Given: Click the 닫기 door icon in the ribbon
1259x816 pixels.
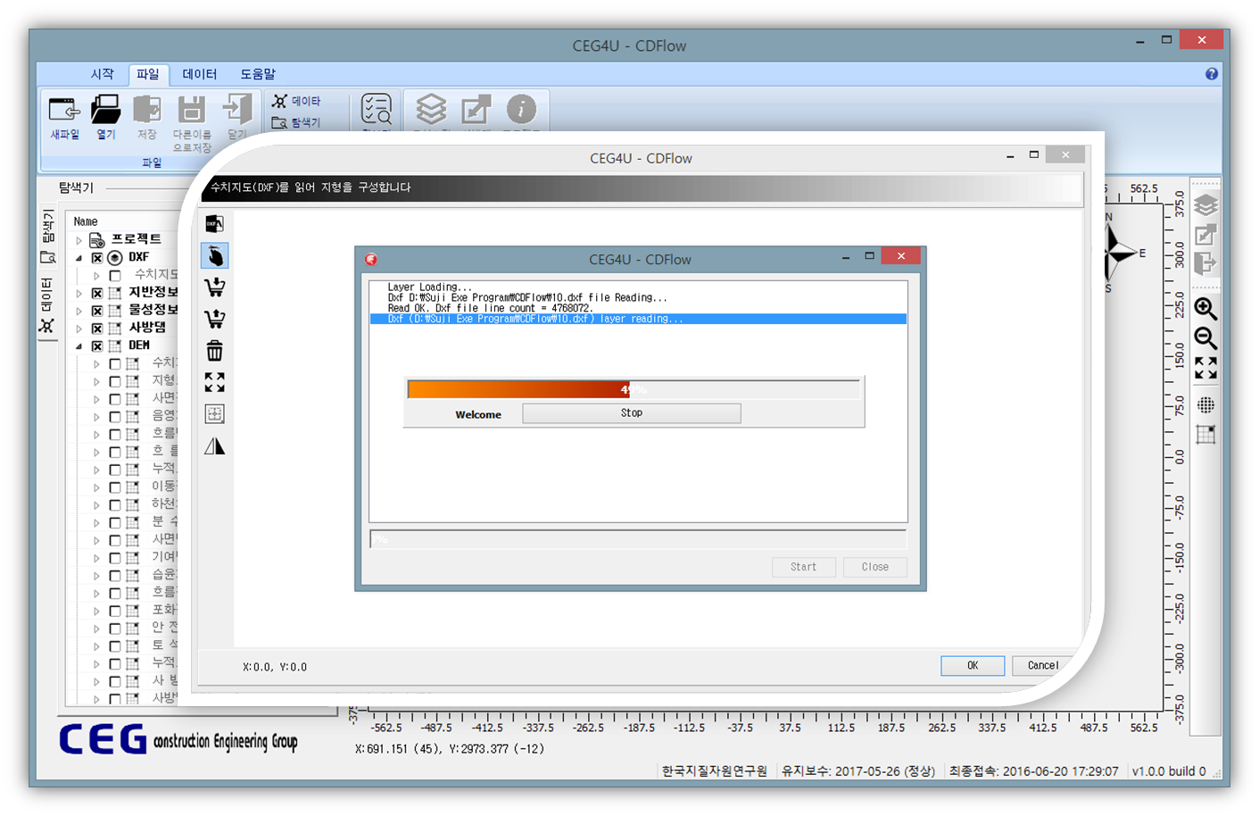Looking at the screenshot, I should (x=236, y=111).
